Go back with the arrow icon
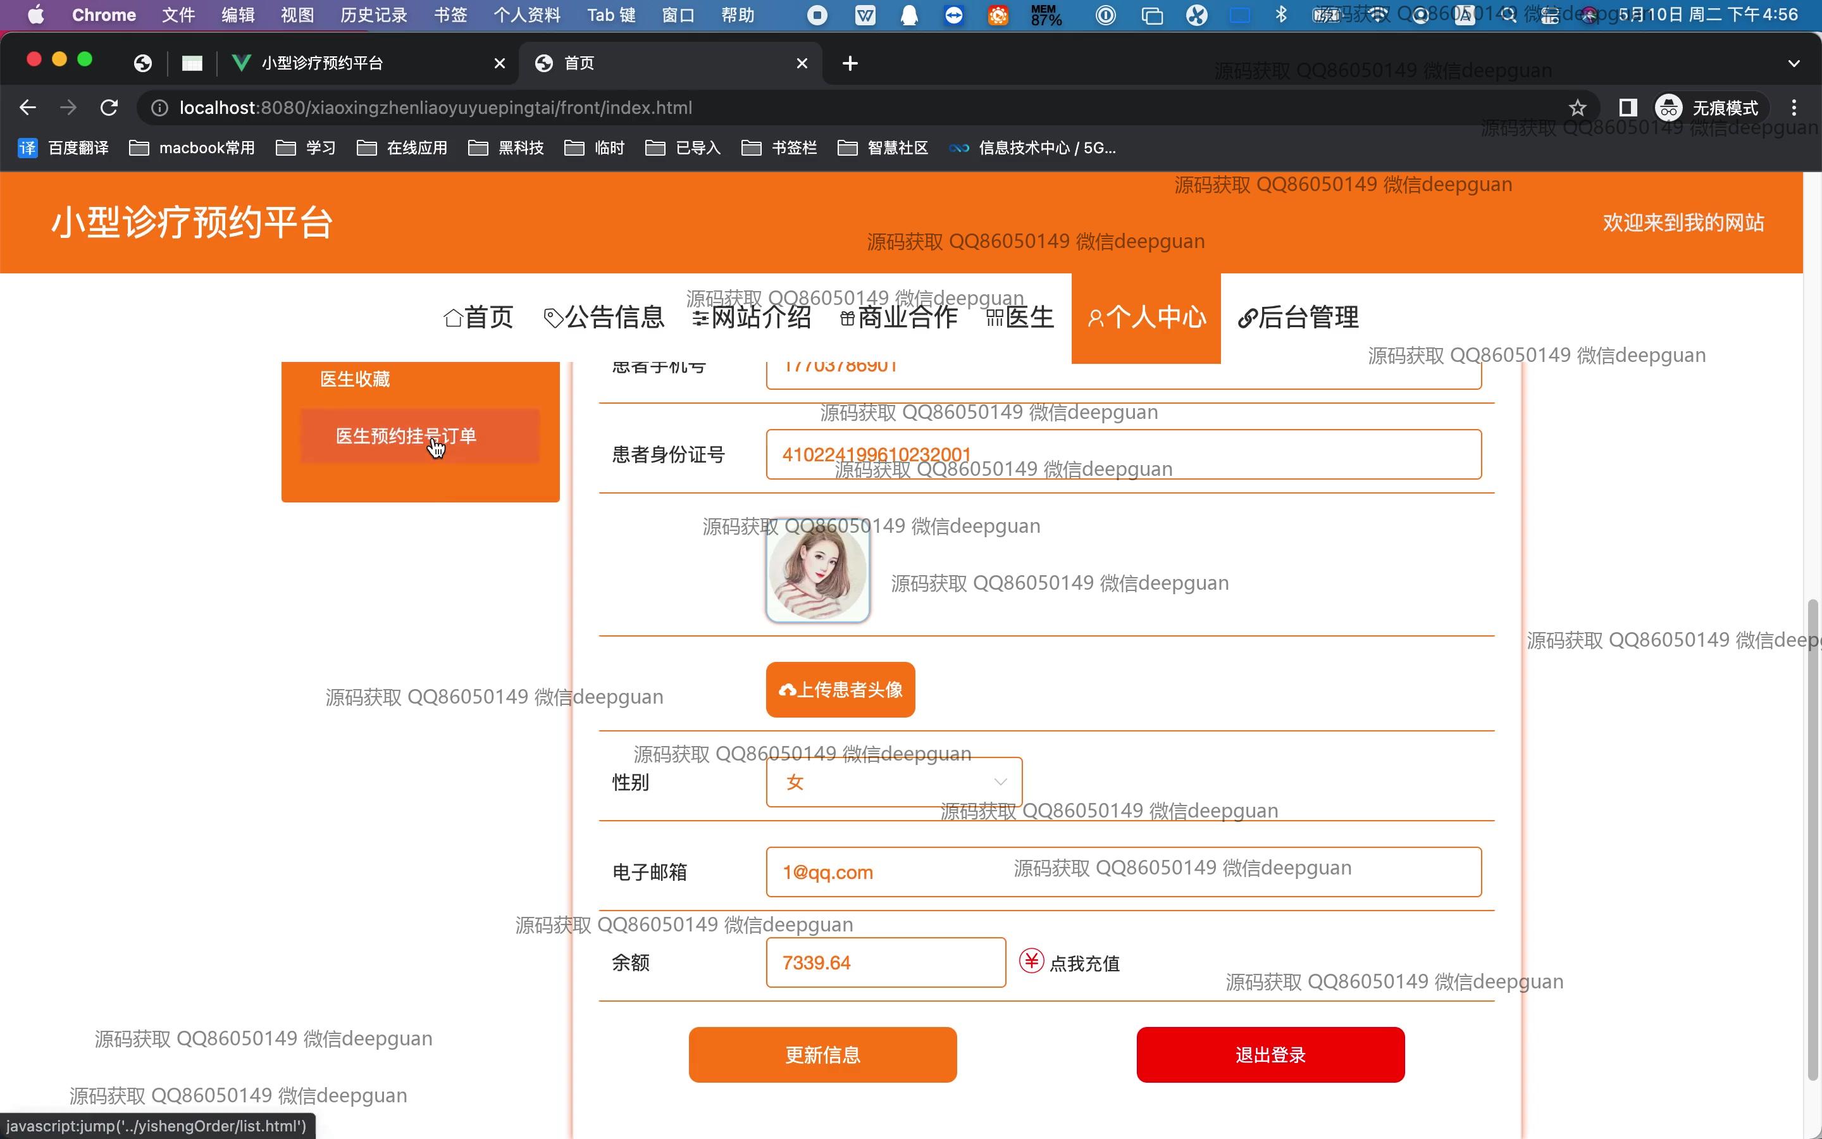The width and height of the screenshot is (1822, 1139). click(x=28, y=108)
